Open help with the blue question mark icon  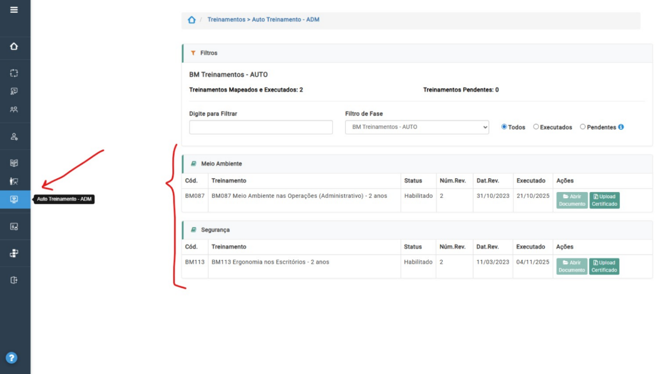pyautogui.click(x=11, y=358)
